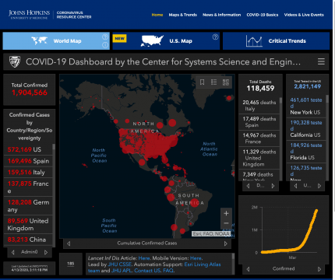Click the Contact US link
This screenshot has width=335, height=280.
coord(147,271)
